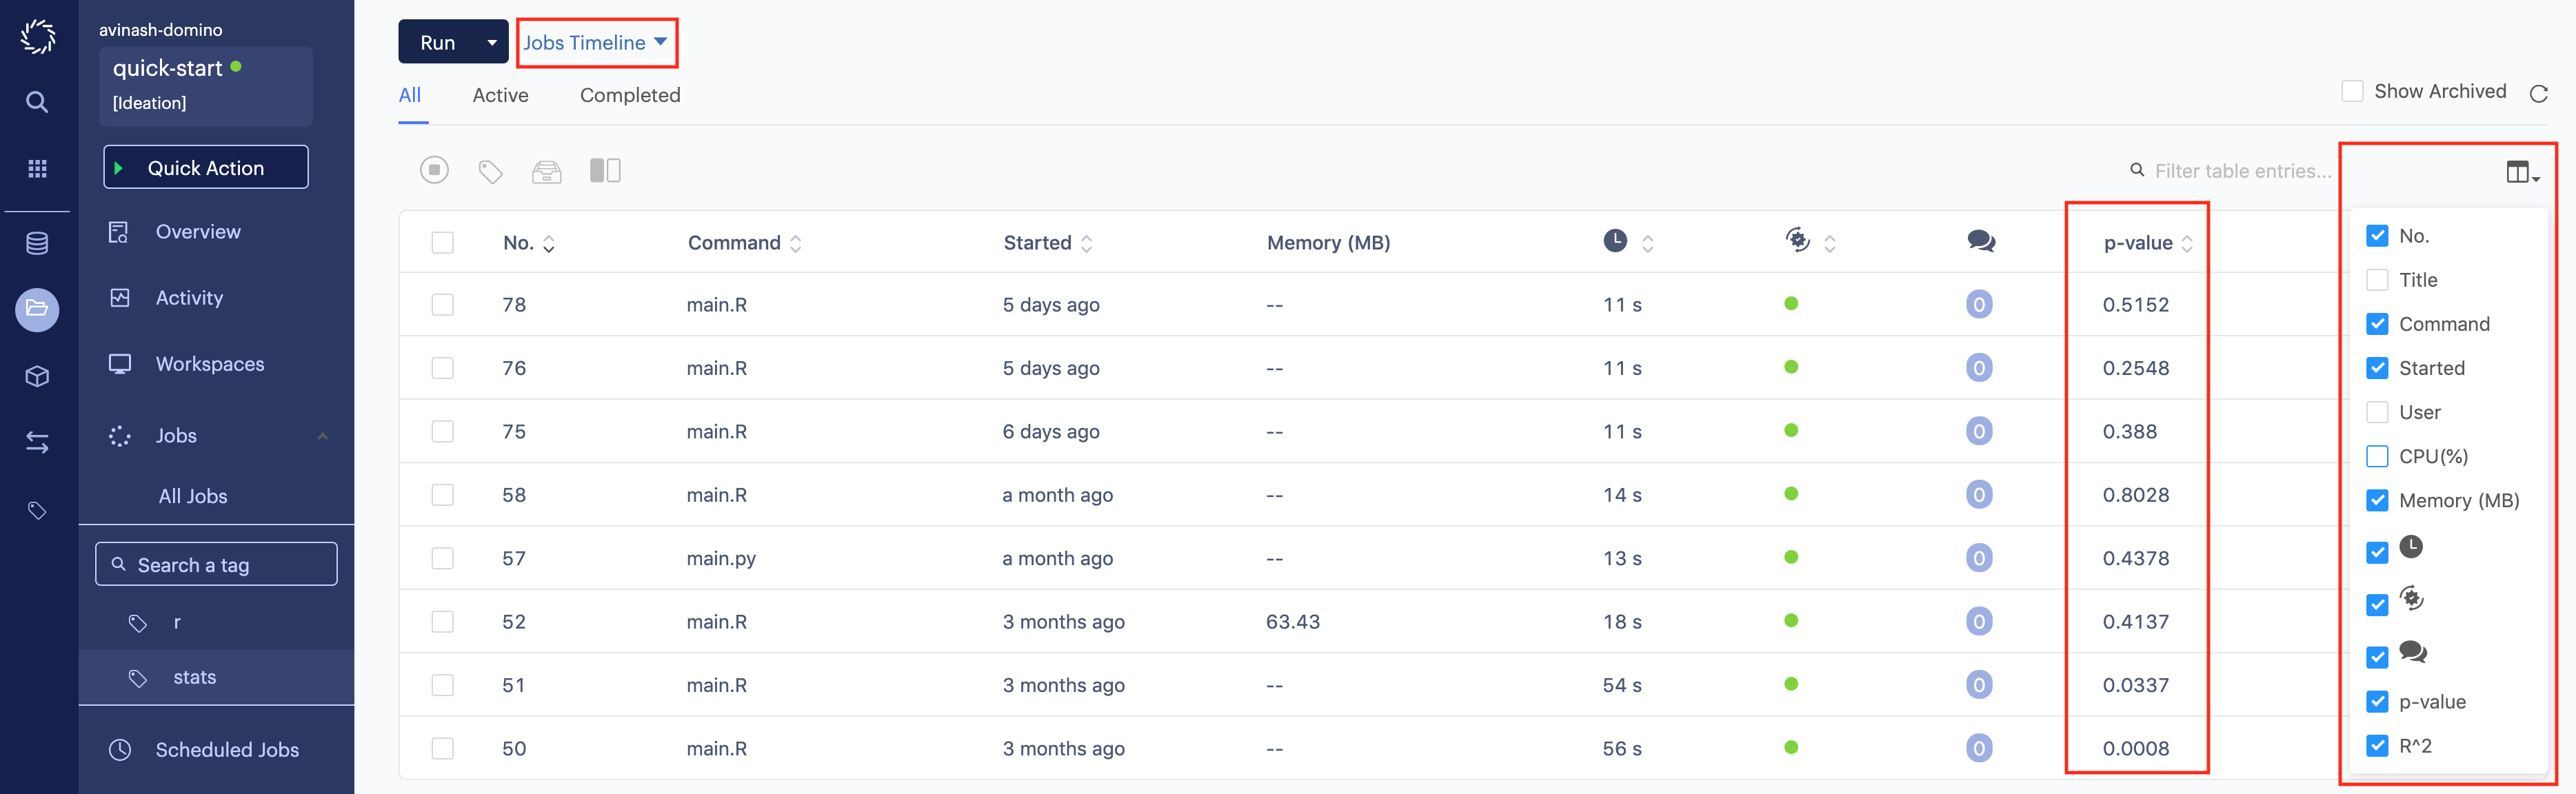Viewport: 2576px width, 794px height.
Task: Click the tag icon in left rail
Action: tap(37, 511)
